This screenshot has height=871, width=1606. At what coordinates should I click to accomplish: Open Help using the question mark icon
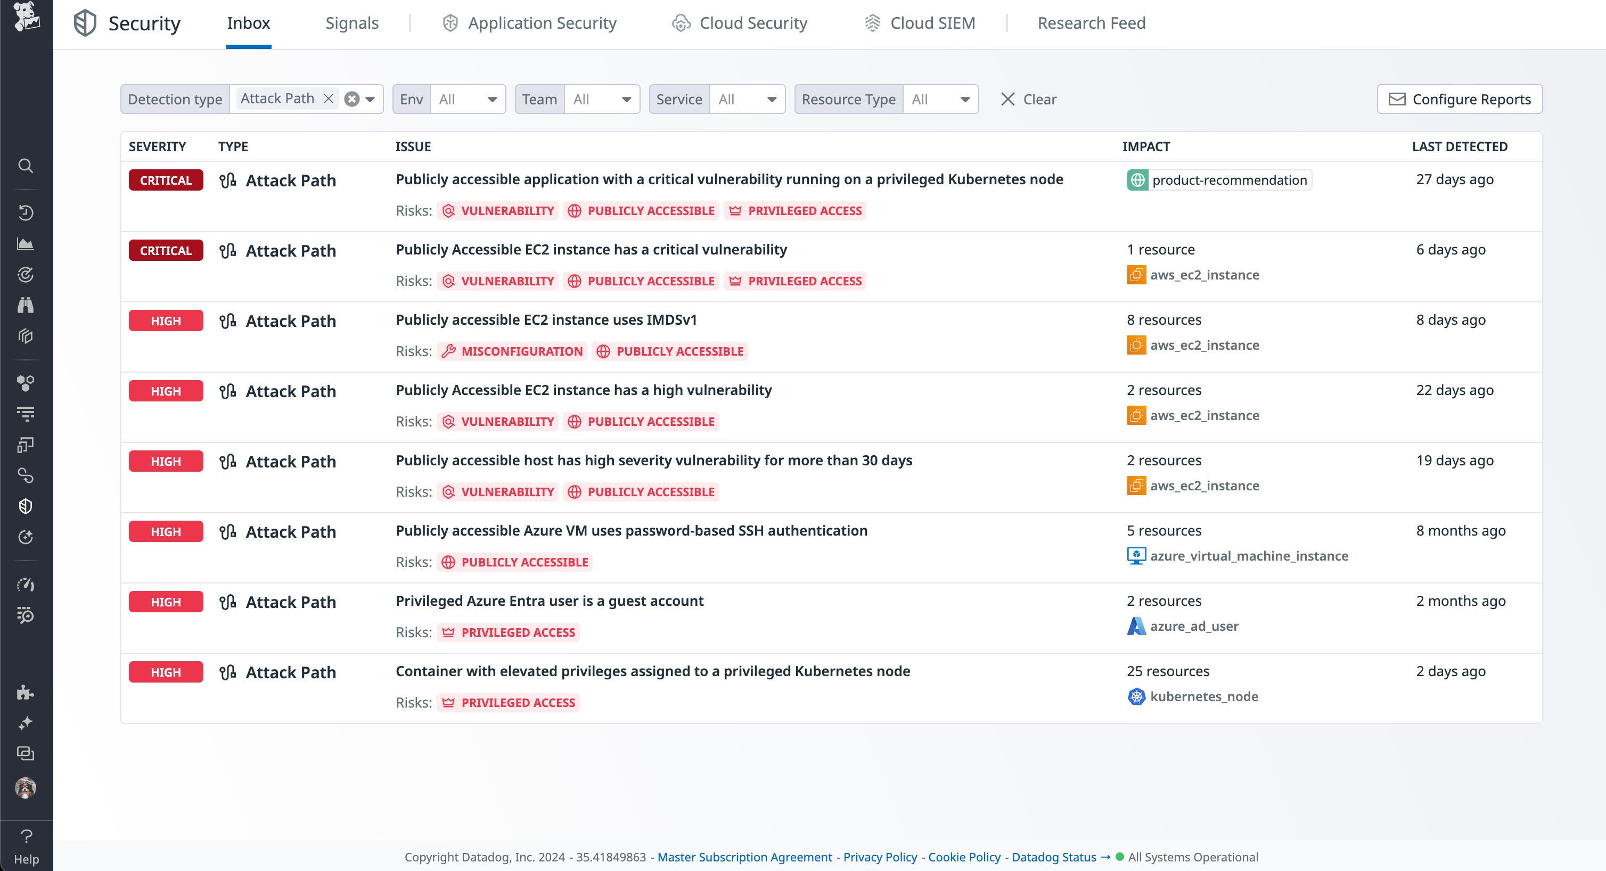pyautogui.click(x=26, y=837)
